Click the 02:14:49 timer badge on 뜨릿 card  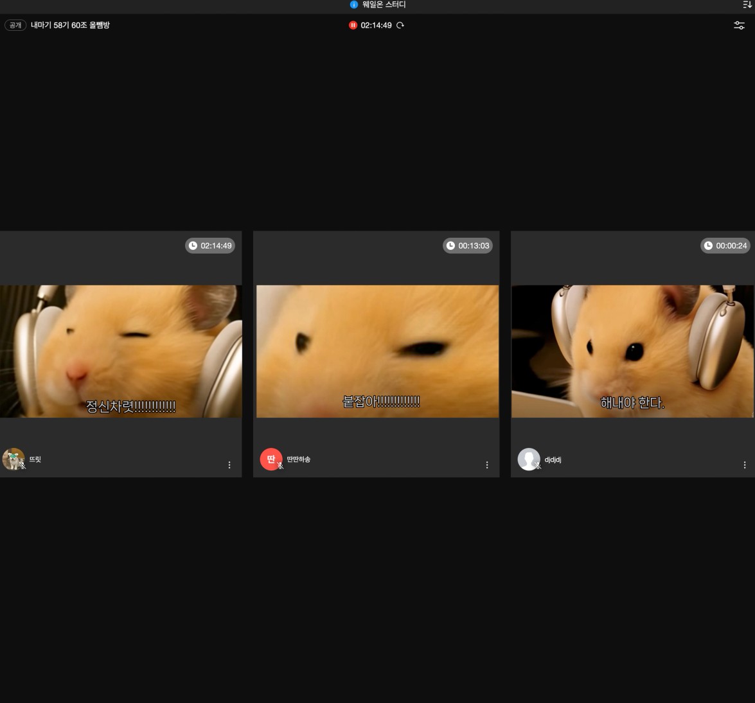210,245
